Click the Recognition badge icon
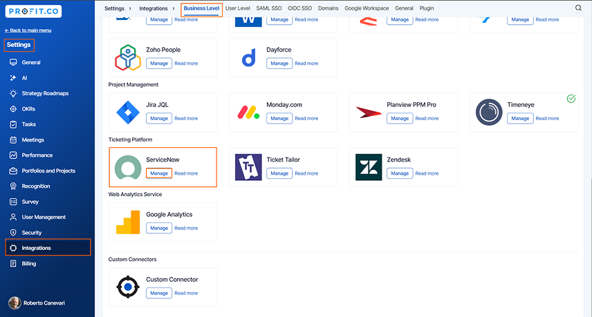Image resolution: width=592 pixels, height=317 pixels. [13, 186]
